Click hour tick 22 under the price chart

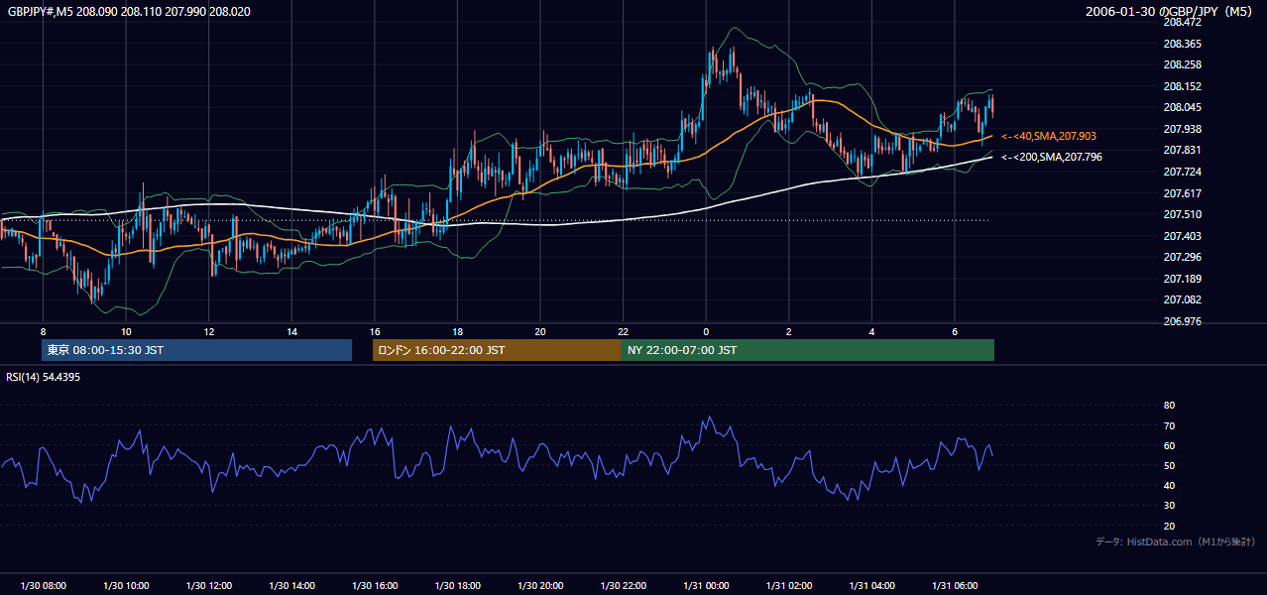(x=623, y=331)
